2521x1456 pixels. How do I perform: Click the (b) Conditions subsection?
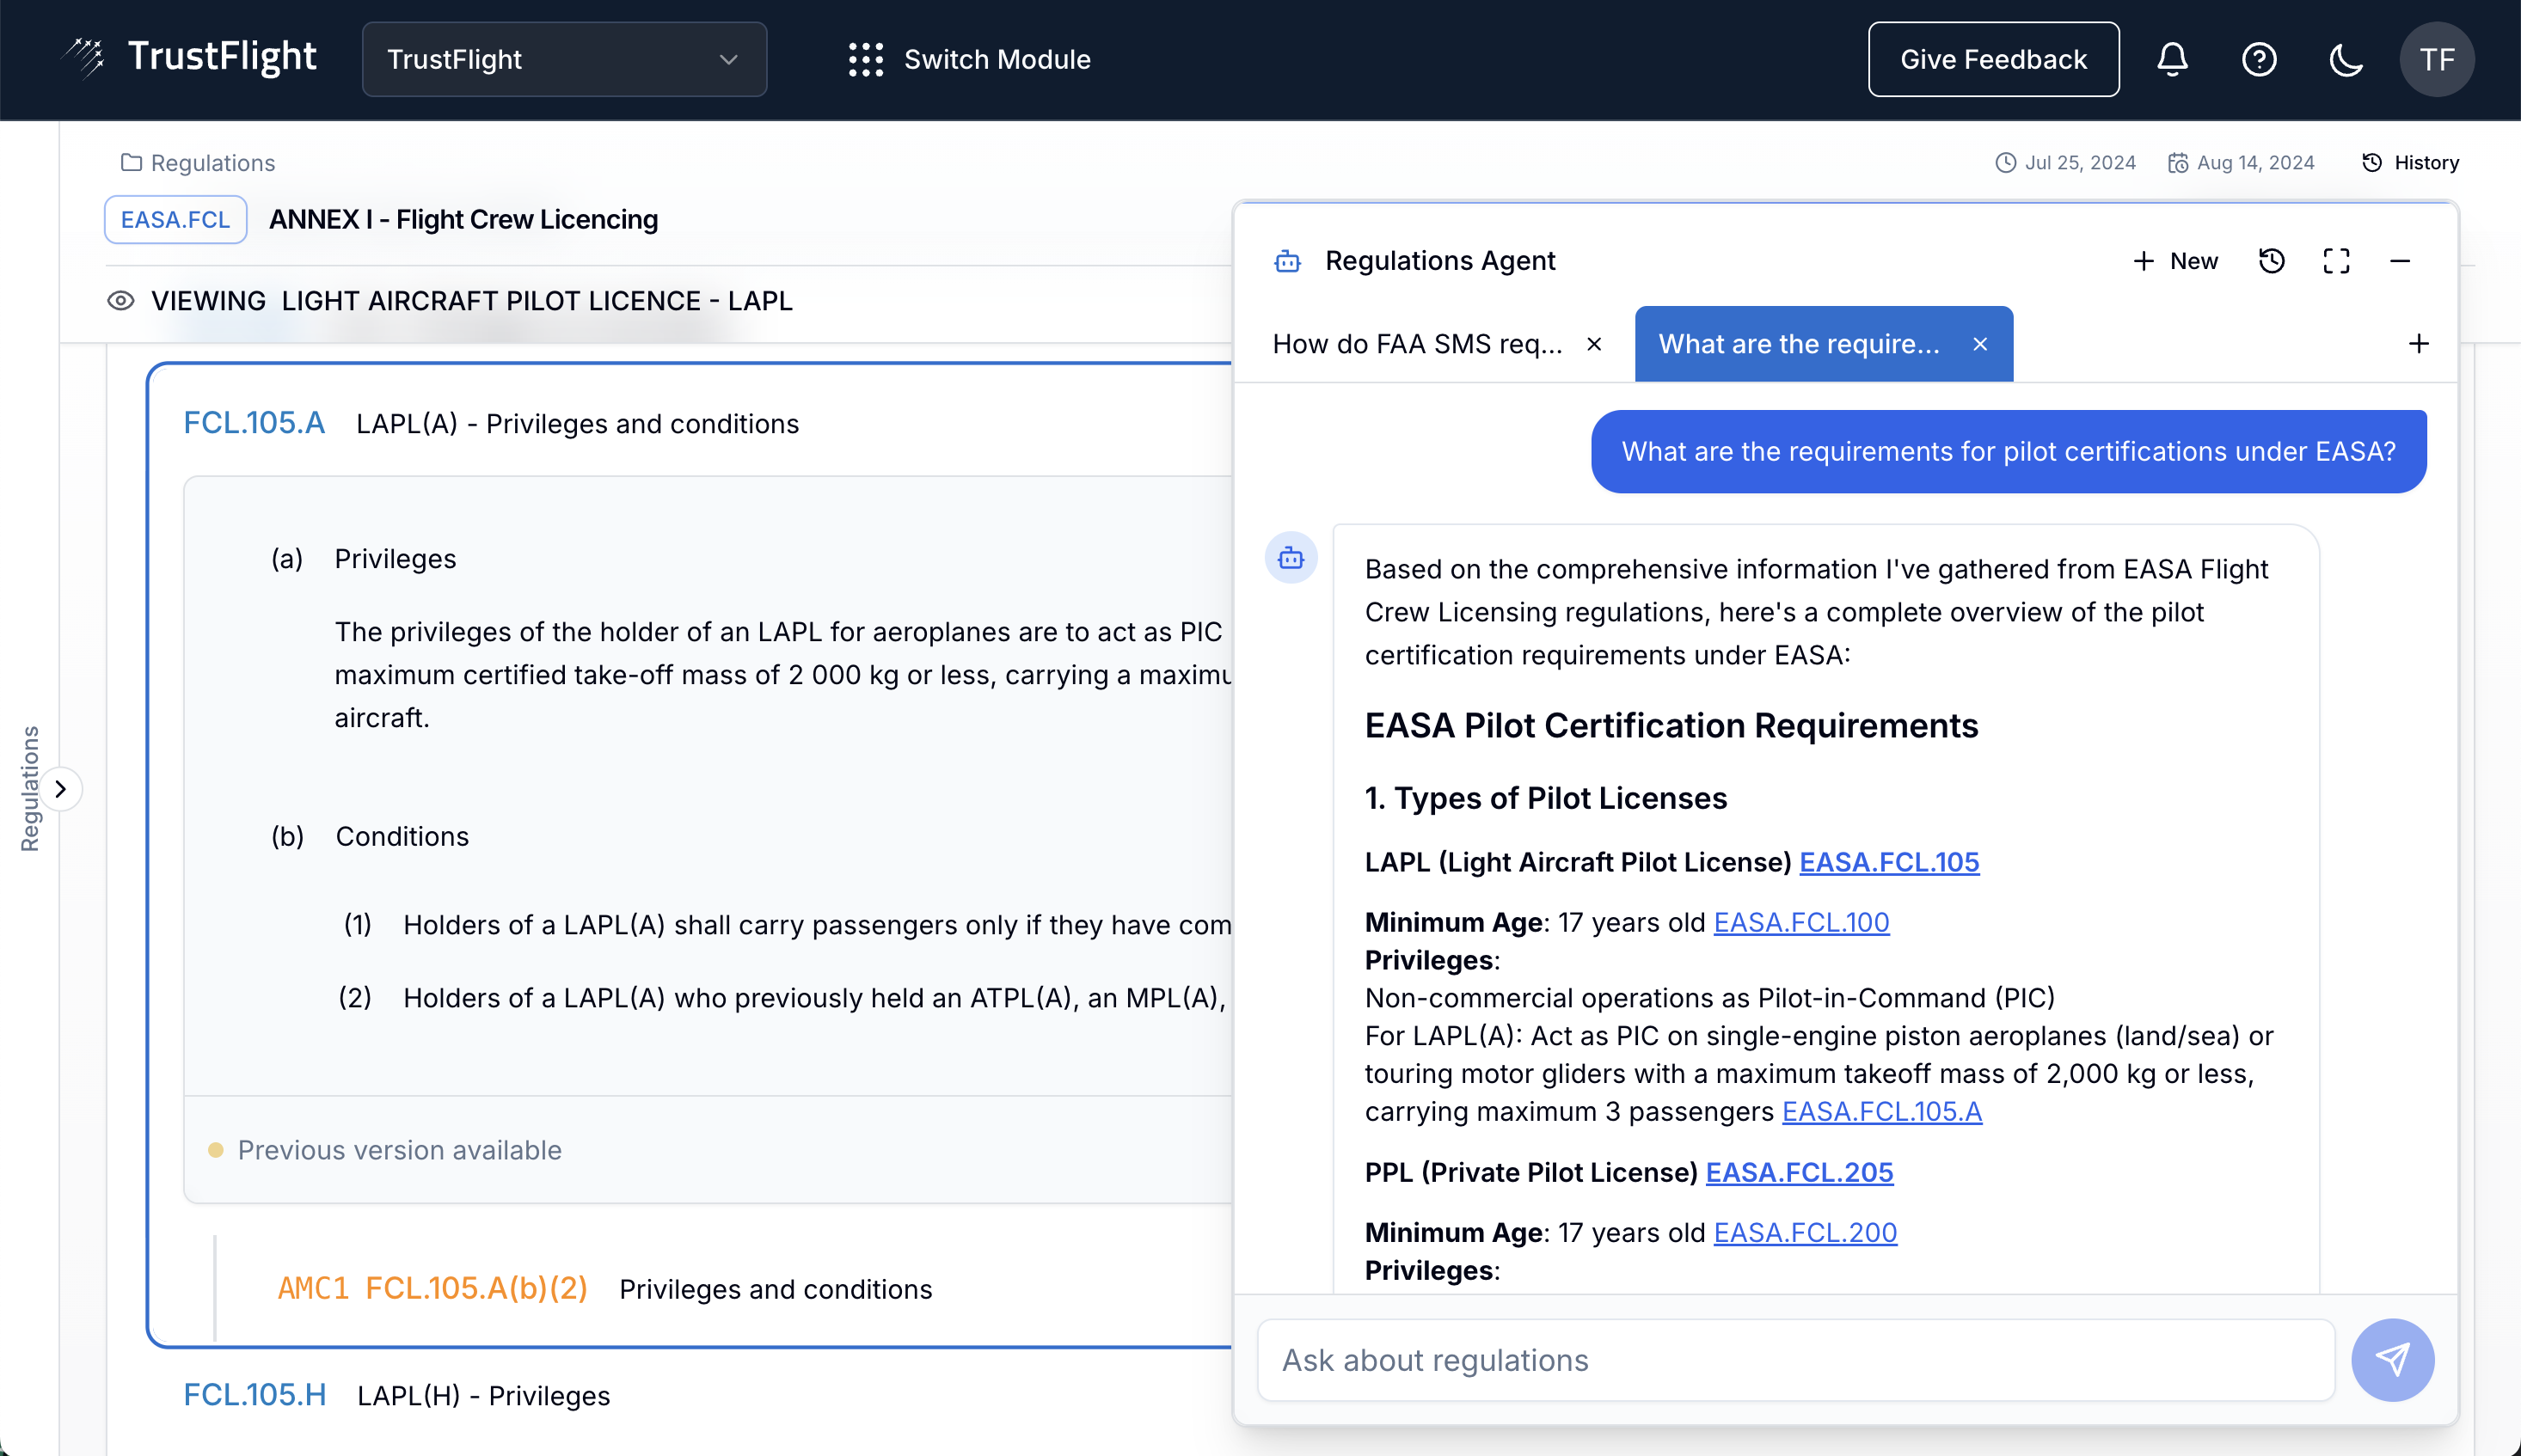tap(370, 836)
